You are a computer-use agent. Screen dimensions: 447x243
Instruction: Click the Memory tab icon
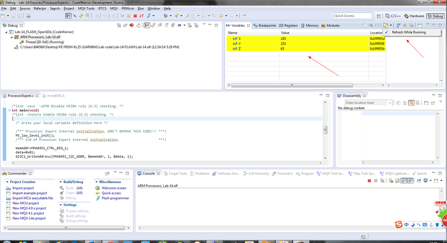(x=303, y=26)
